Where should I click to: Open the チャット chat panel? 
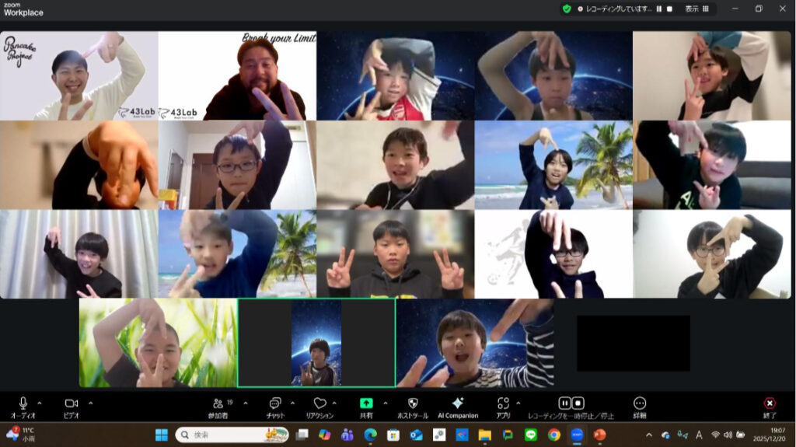click(x=274, y=403)
